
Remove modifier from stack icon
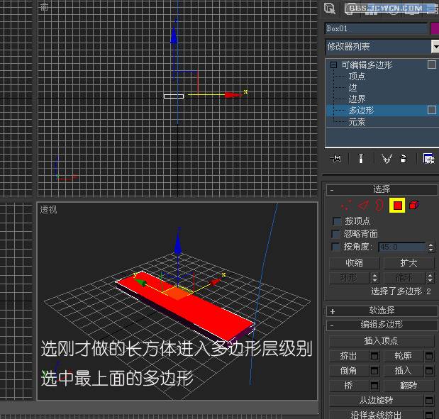[x=403, y=159]
